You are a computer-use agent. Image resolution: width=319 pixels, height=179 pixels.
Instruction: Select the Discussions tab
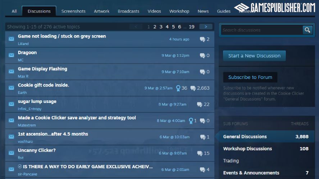[39, 11]
